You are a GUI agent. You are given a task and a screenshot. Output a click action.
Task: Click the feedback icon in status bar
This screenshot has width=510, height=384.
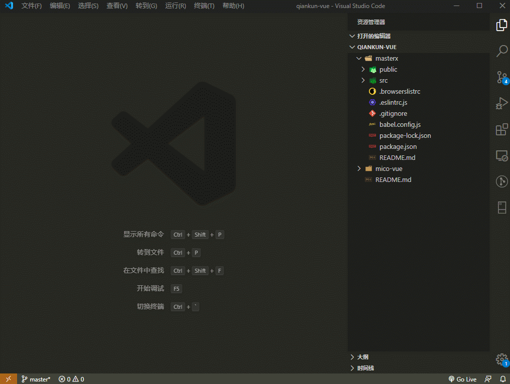pos(488,379)
